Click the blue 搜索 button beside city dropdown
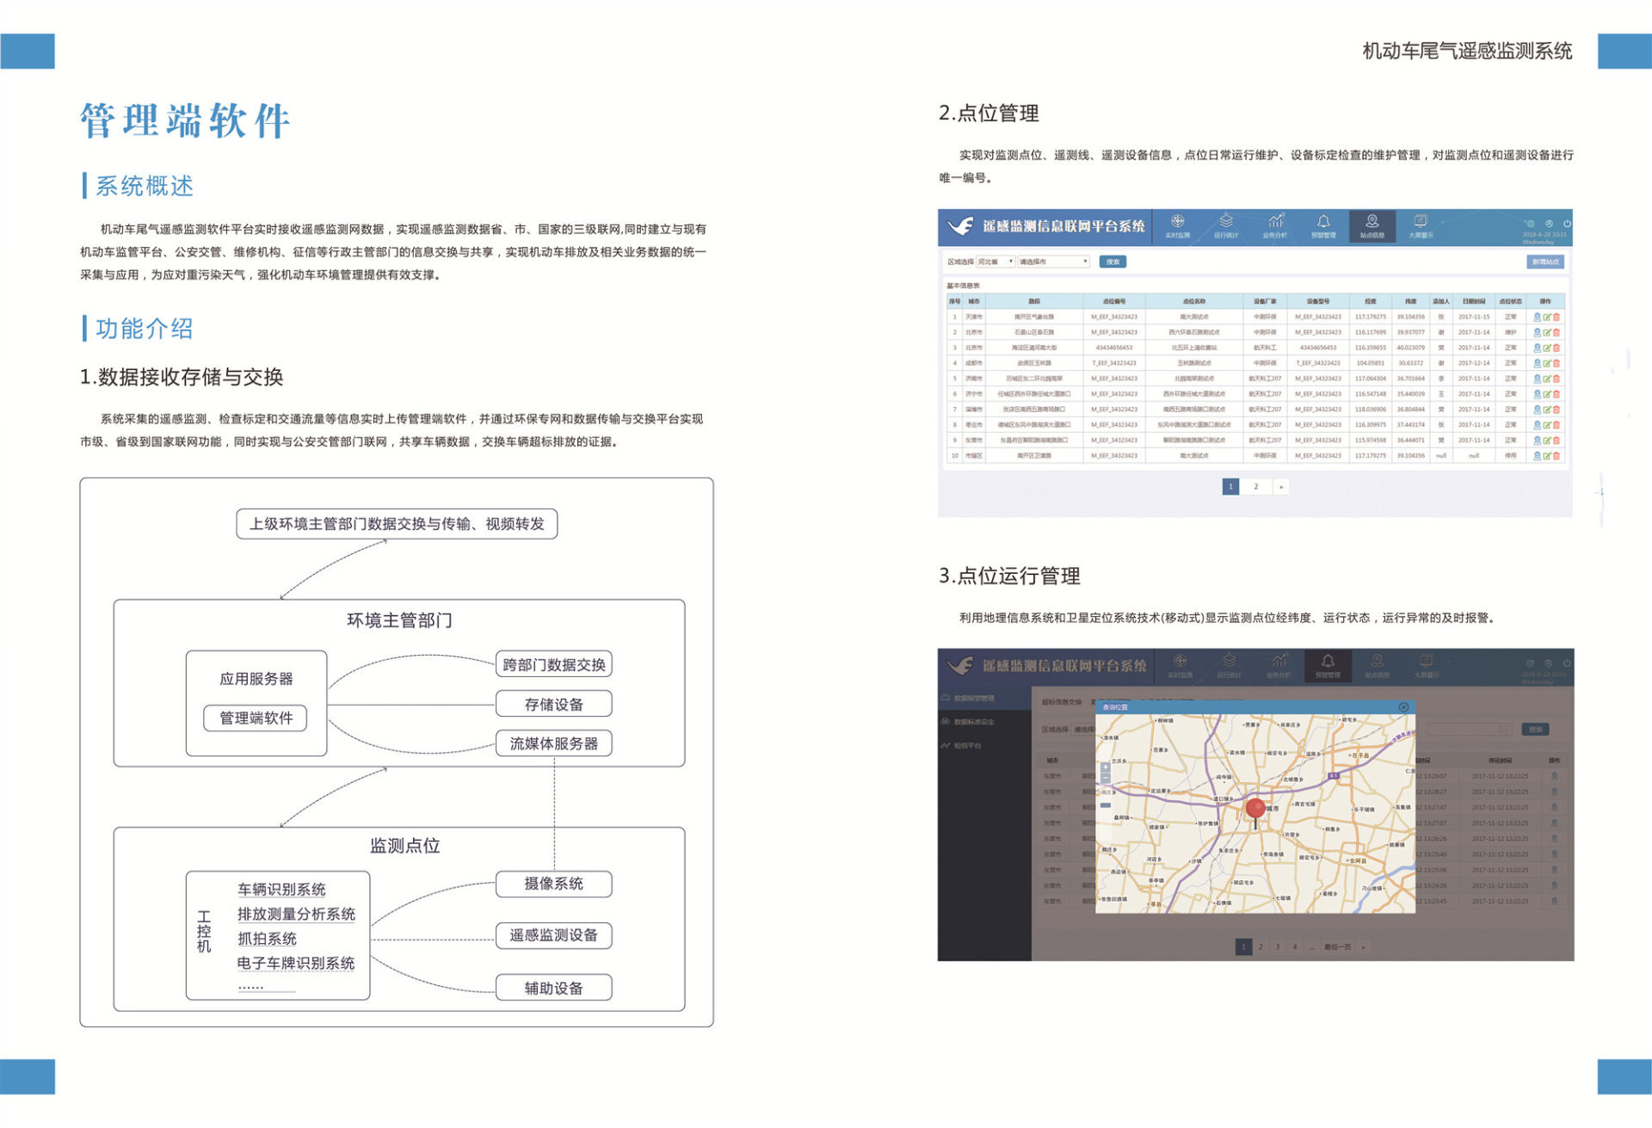Screen dimensions: 1652x1128 tap(1113, 262)
